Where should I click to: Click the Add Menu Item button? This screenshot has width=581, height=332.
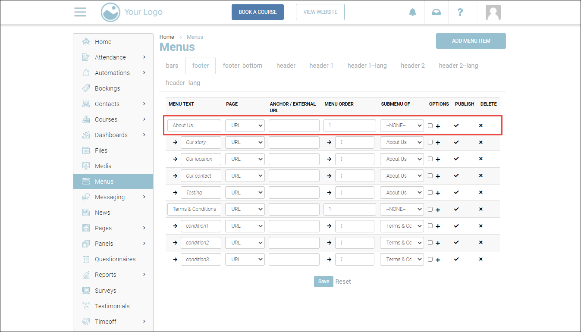pyautogui.click(x=471, y=41)
